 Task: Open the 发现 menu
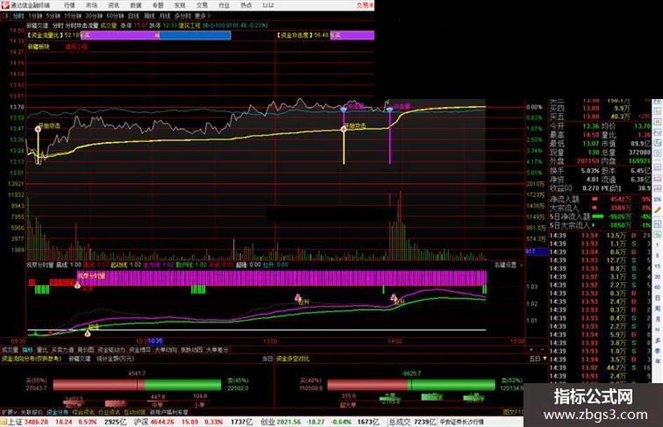[180, 6]
